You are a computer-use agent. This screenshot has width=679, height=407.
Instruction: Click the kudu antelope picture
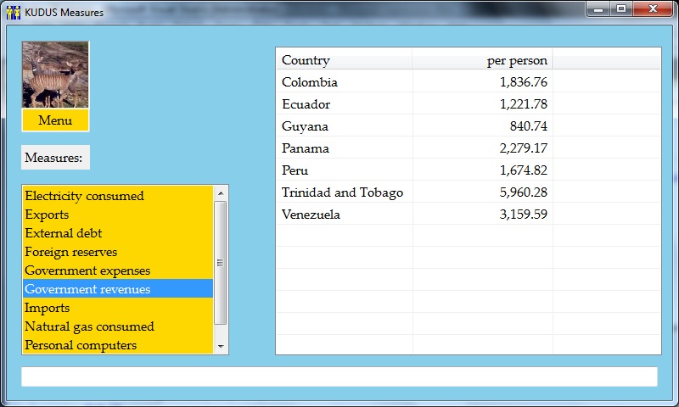[x=55, y=75]
